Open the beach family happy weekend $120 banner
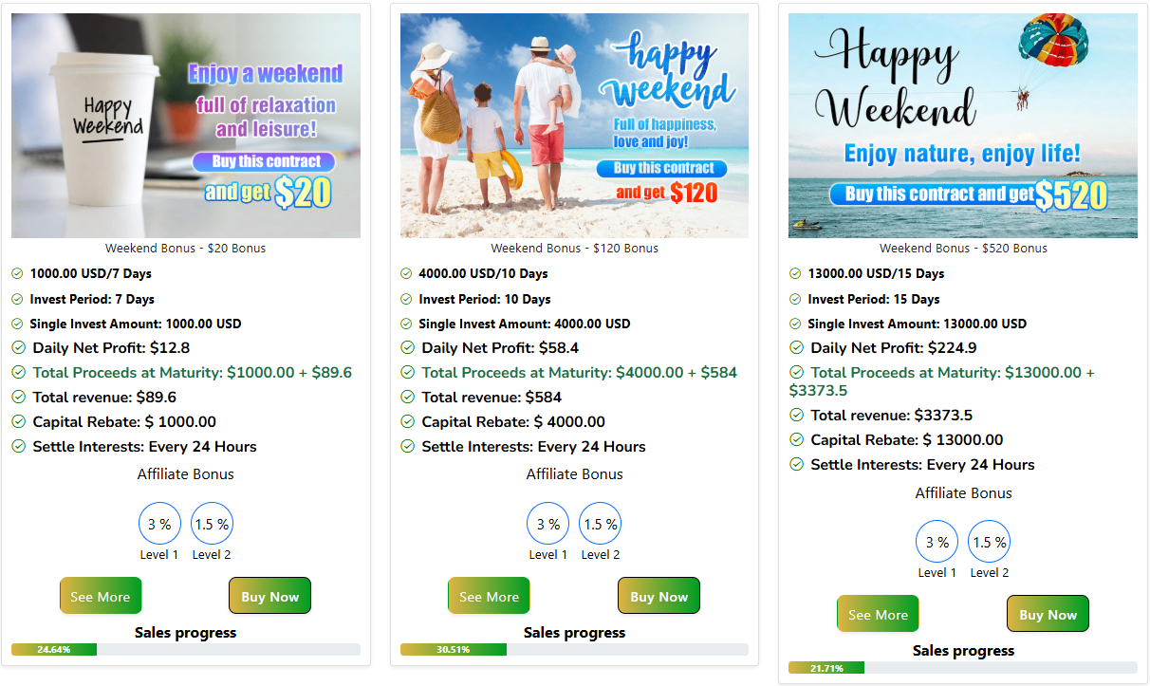This screenshot has height=686, width=1150. 575,125
